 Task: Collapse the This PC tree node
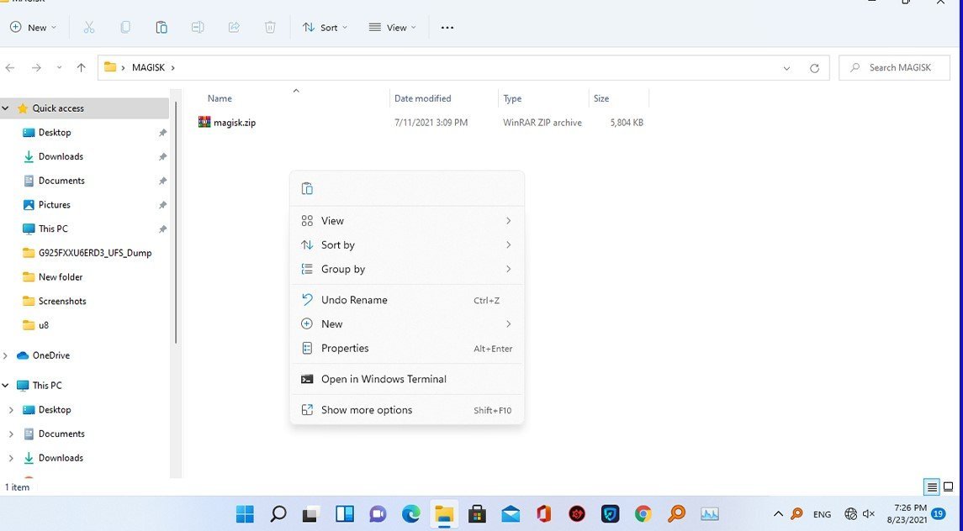click(x=6, y=386)
